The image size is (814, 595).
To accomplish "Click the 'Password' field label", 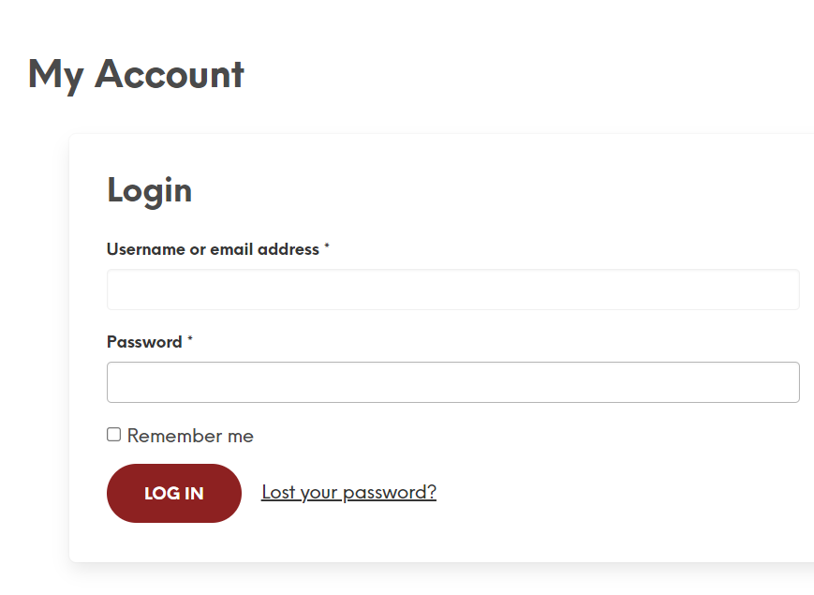I will pyautogui.click(x=144, y=342).
